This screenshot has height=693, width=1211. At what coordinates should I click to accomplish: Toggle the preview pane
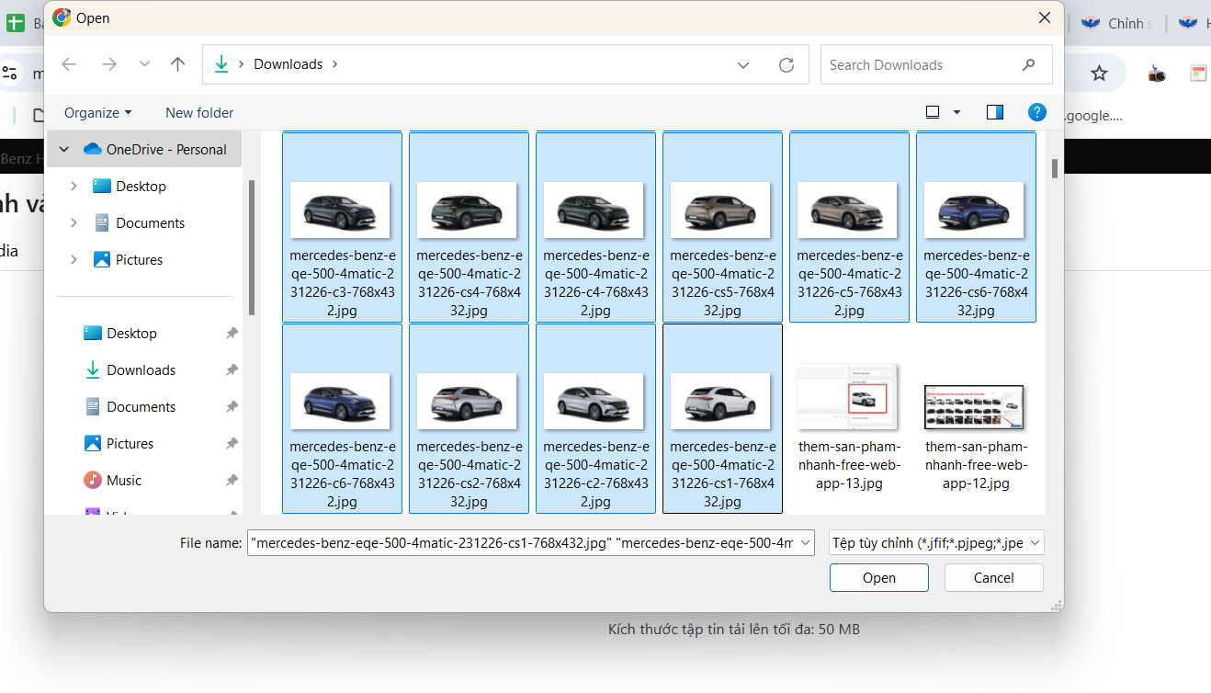[x=994, y=112]
